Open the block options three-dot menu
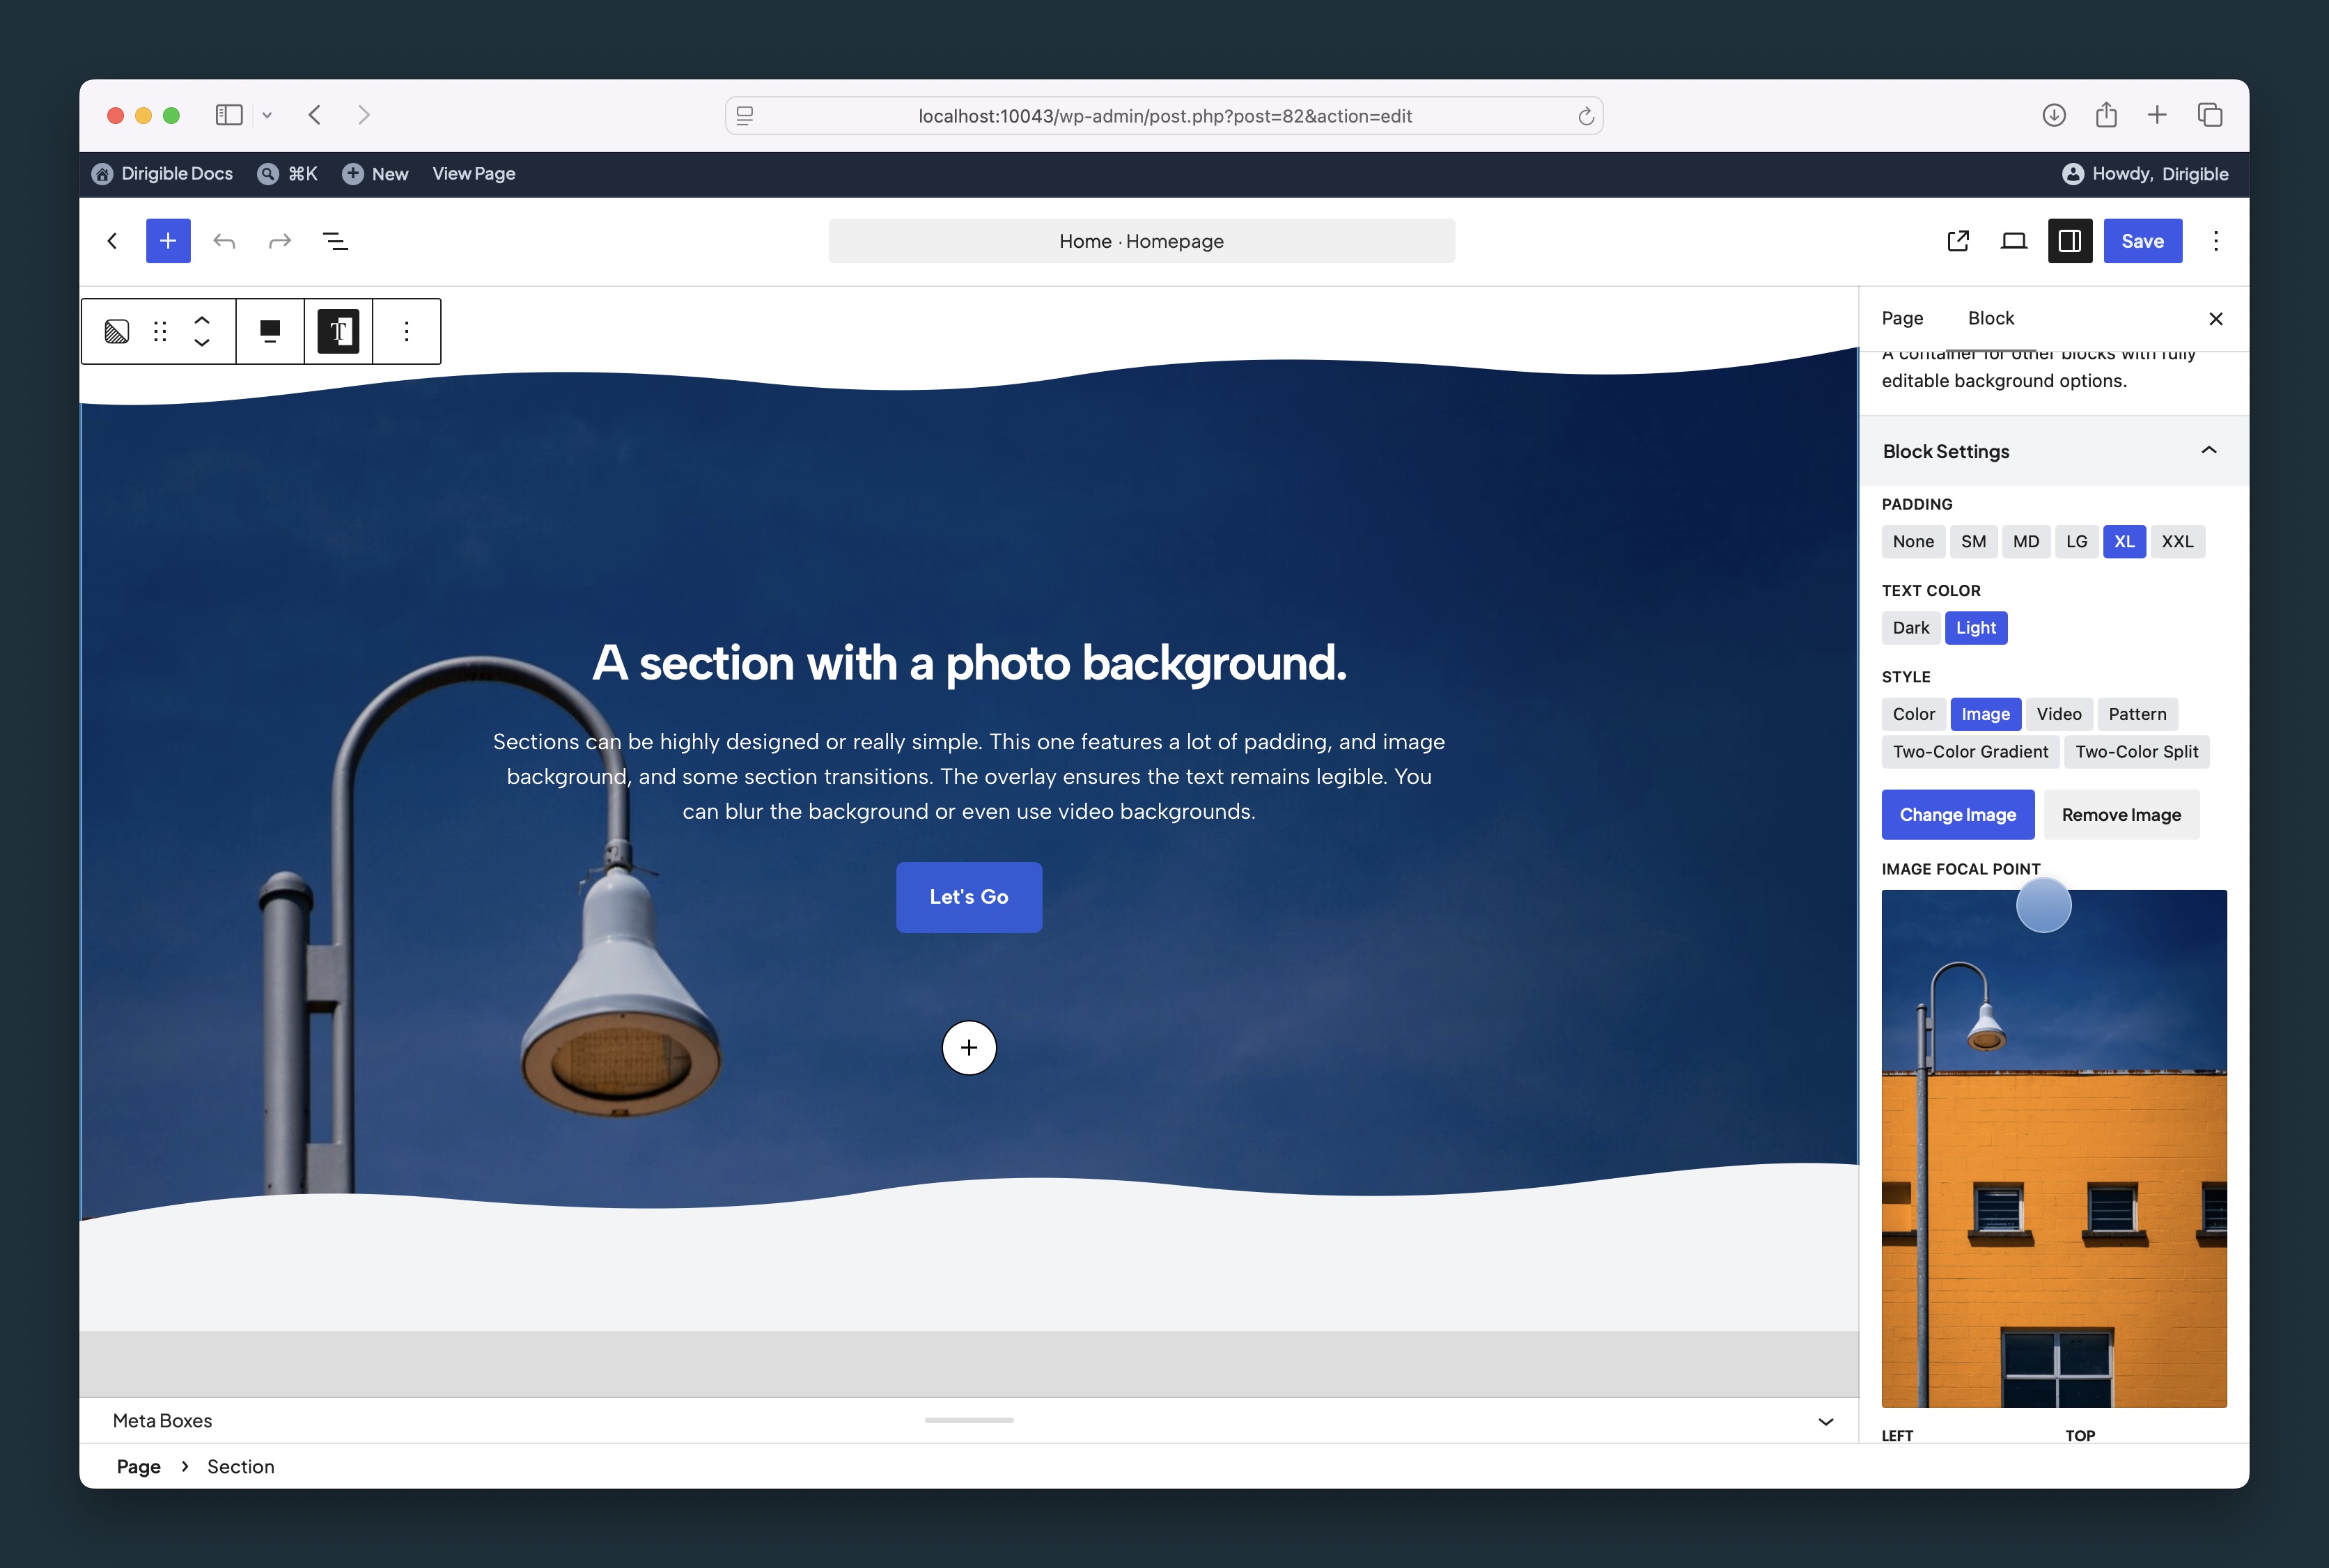The image size is (2329, 1568). 406,331
